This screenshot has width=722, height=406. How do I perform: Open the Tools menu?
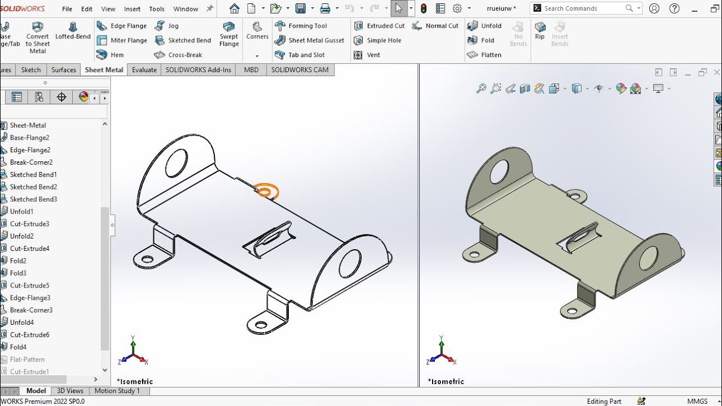point(157,8)
